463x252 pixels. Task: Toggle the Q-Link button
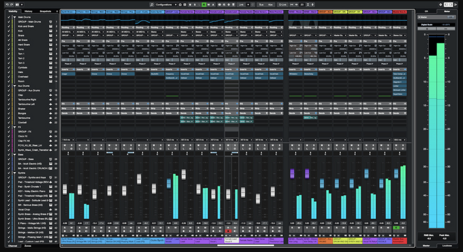[283, 5]
